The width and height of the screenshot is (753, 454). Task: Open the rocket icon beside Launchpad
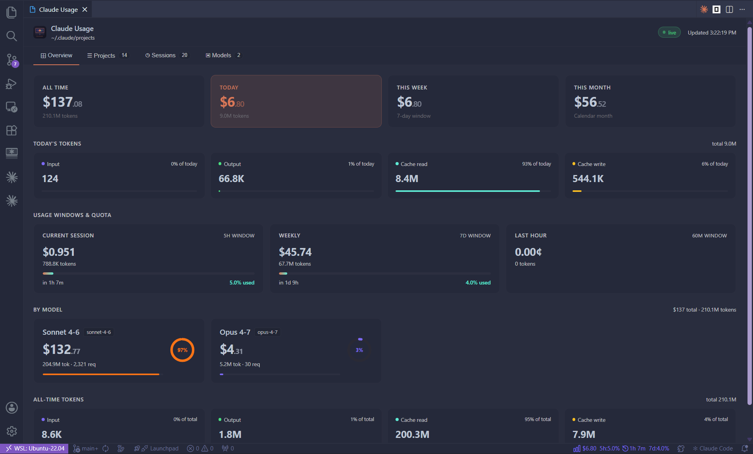[137, 449]
